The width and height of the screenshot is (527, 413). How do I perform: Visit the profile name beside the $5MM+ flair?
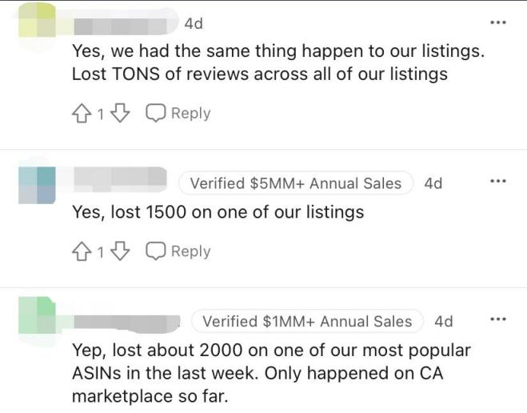click(119, 182)
